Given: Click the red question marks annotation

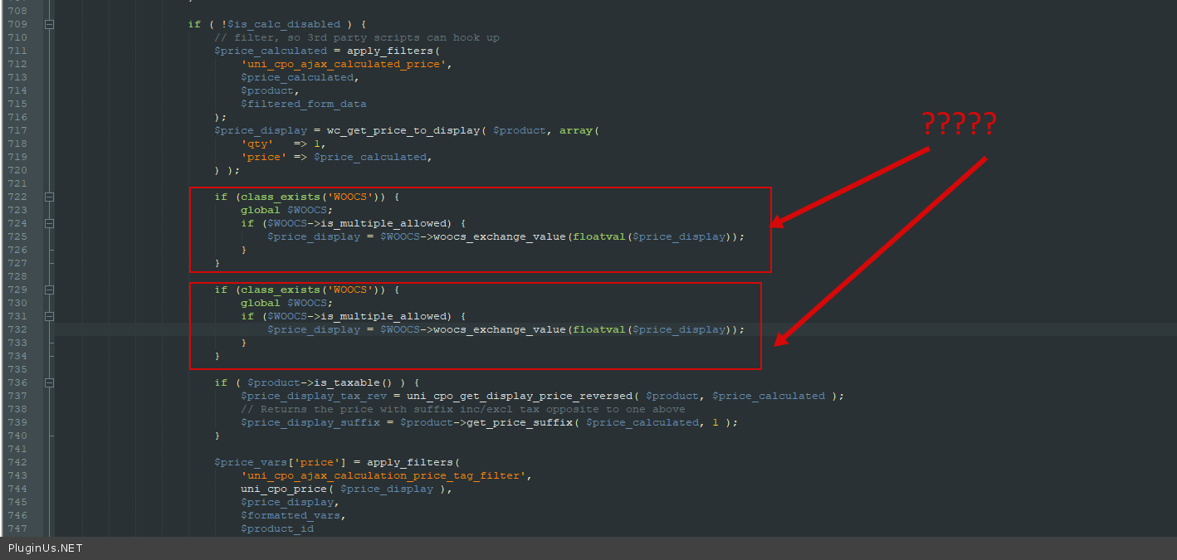Looking at the screenshot, I should 959,124.
